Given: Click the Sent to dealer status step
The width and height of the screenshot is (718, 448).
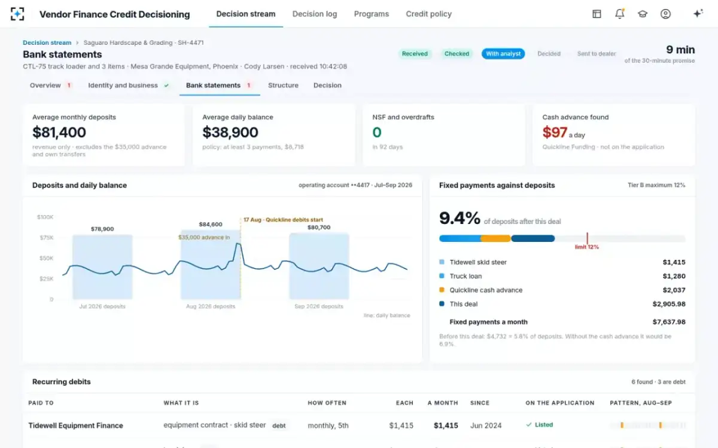Looking at the screenshot, I should [596, 54].
